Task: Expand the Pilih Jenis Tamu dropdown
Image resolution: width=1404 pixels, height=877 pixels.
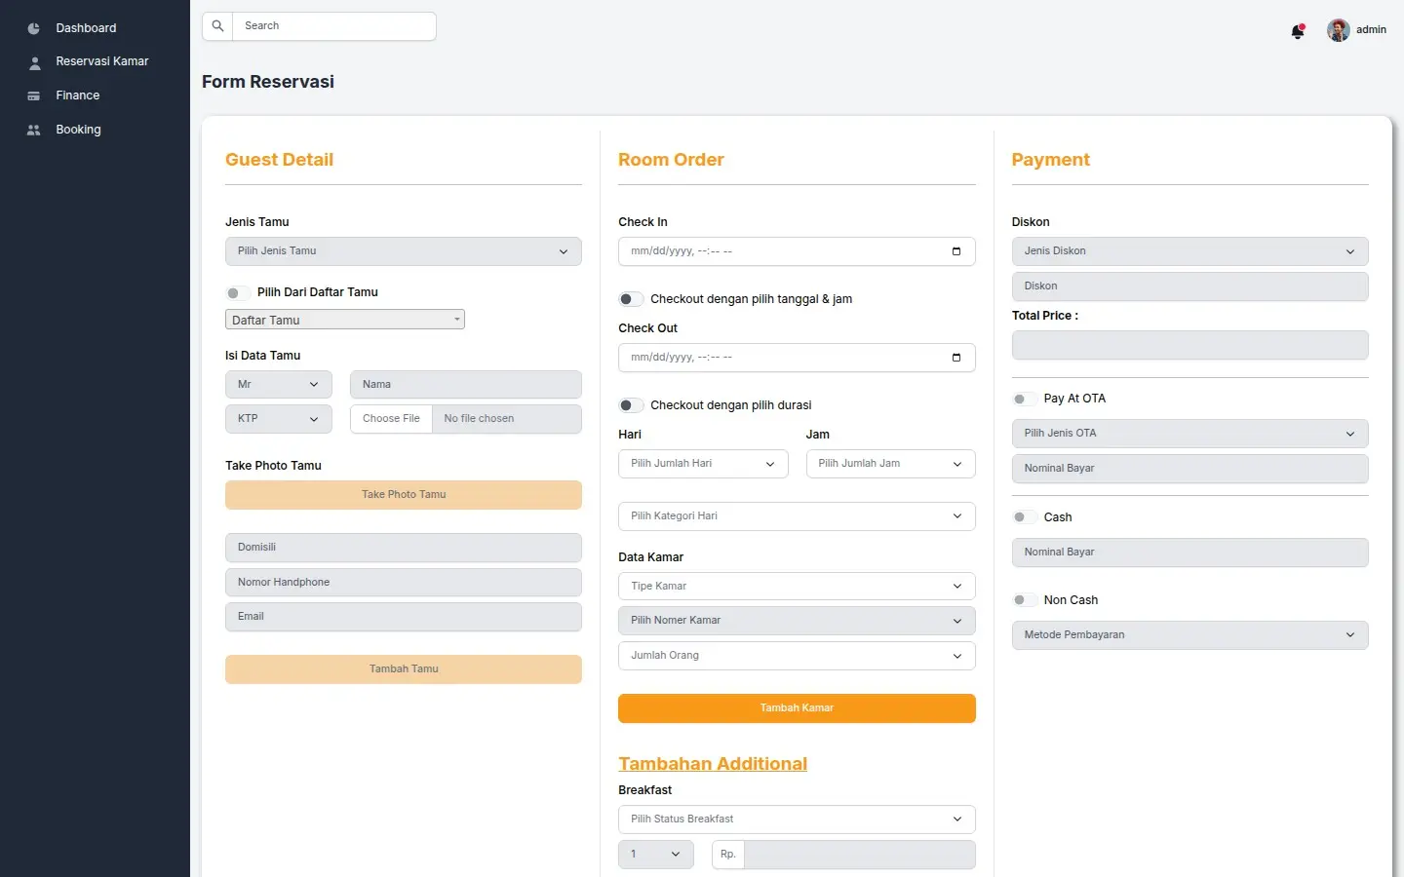Action: point(404,251)
